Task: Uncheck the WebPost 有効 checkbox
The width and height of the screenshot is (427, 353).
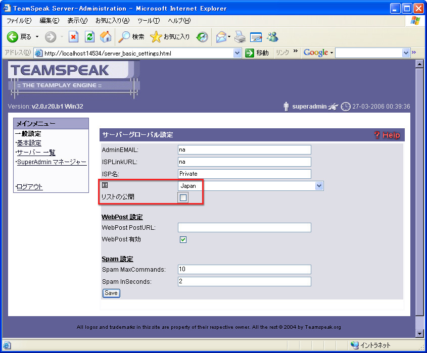Action: click(183, 239)
